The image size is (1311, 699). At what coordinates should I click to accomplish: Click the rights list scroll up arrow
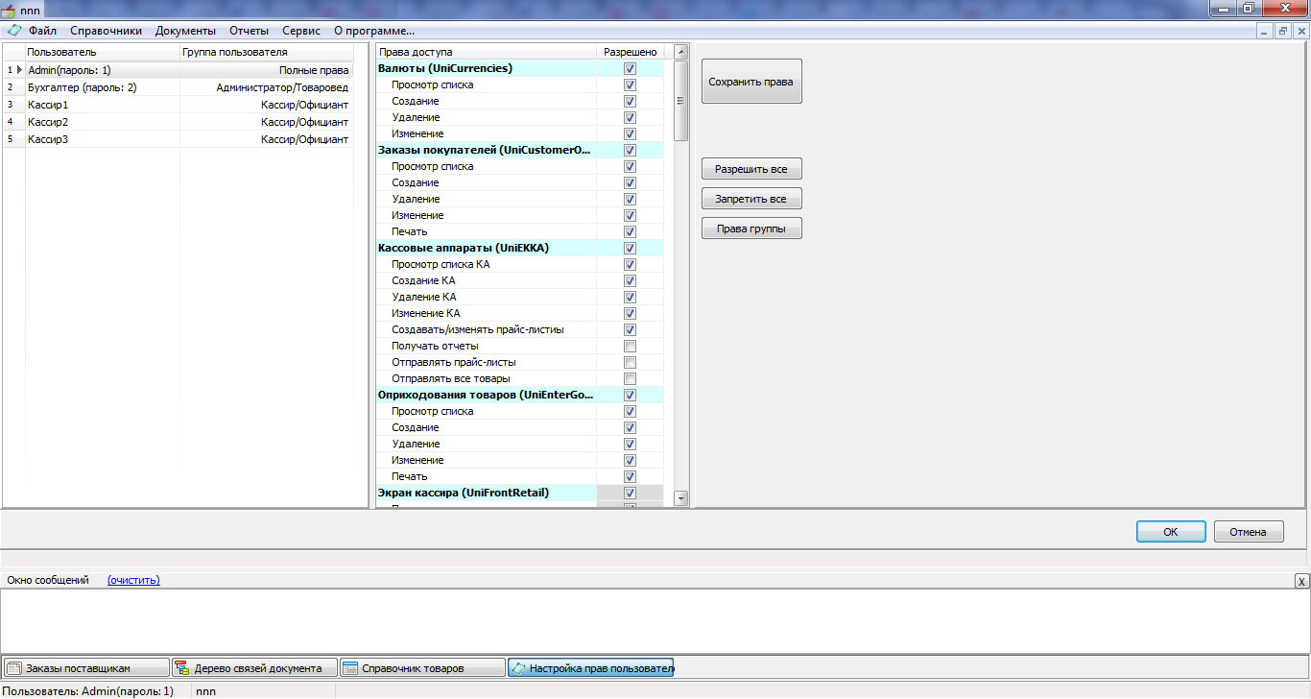pyautogui.click(x=681, y=52)
